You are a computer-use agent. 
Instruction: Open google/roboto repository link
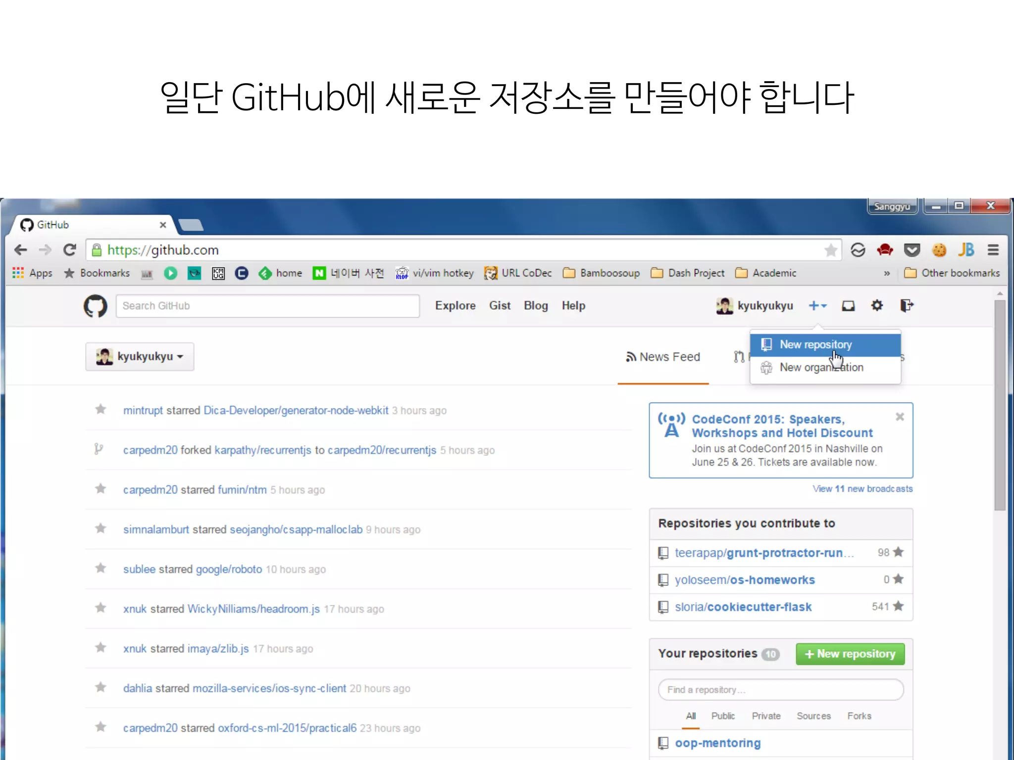pos(229,570)
